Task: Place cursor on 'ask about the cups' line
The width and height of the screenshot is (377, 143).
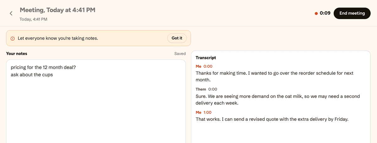Action: click(x=32, y=75)
